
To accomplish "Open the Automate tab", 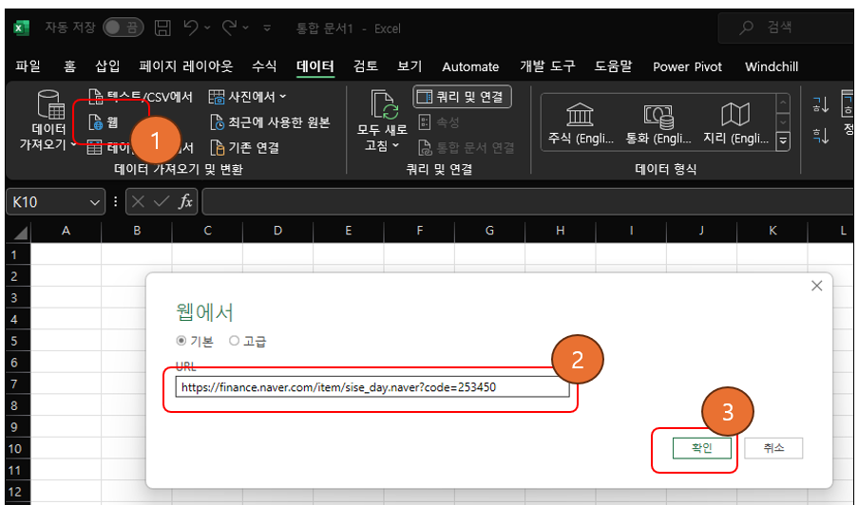I will click(470, 67).
